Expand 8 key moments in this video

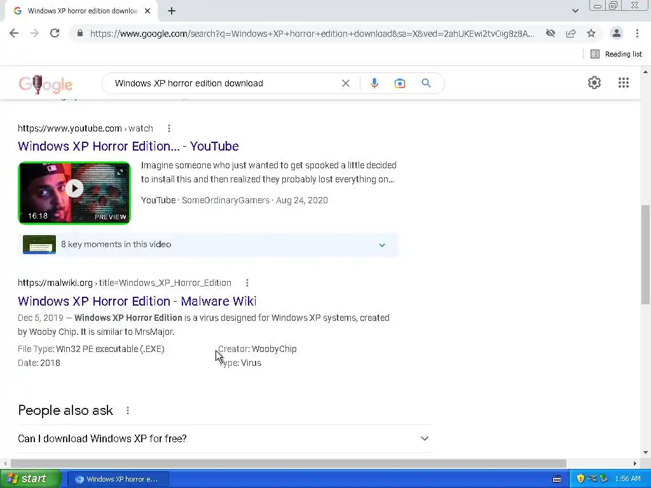point(209,245)
